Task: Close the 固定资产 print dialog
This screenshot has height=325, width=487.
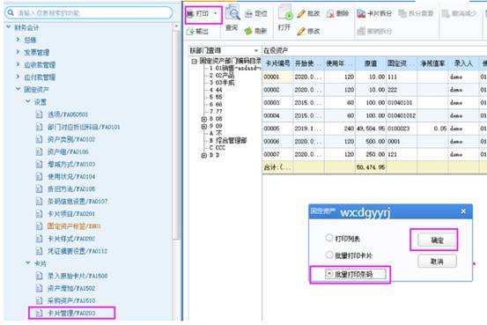Action: click(x=463, y=211)
